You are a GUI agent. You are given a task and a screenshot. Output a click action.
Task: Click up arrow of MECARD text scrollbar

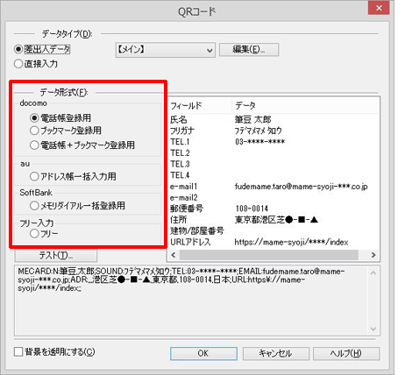point(373,272)
